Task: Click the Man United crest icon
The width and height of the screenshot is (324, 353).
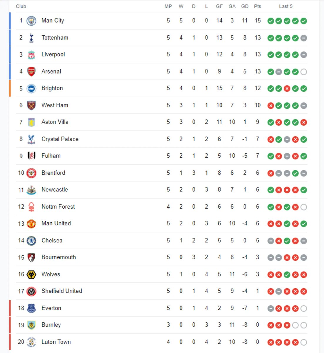Action: (31, 224)
